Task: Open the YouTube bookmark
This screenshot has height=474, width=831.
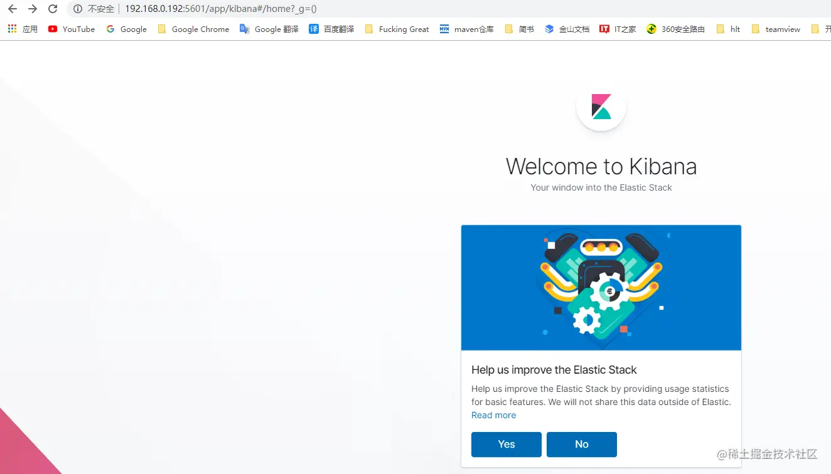Action: [72, 29]
